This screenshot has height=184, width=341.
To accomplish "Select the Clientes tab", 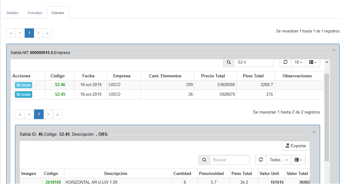I will pos(58,13).
